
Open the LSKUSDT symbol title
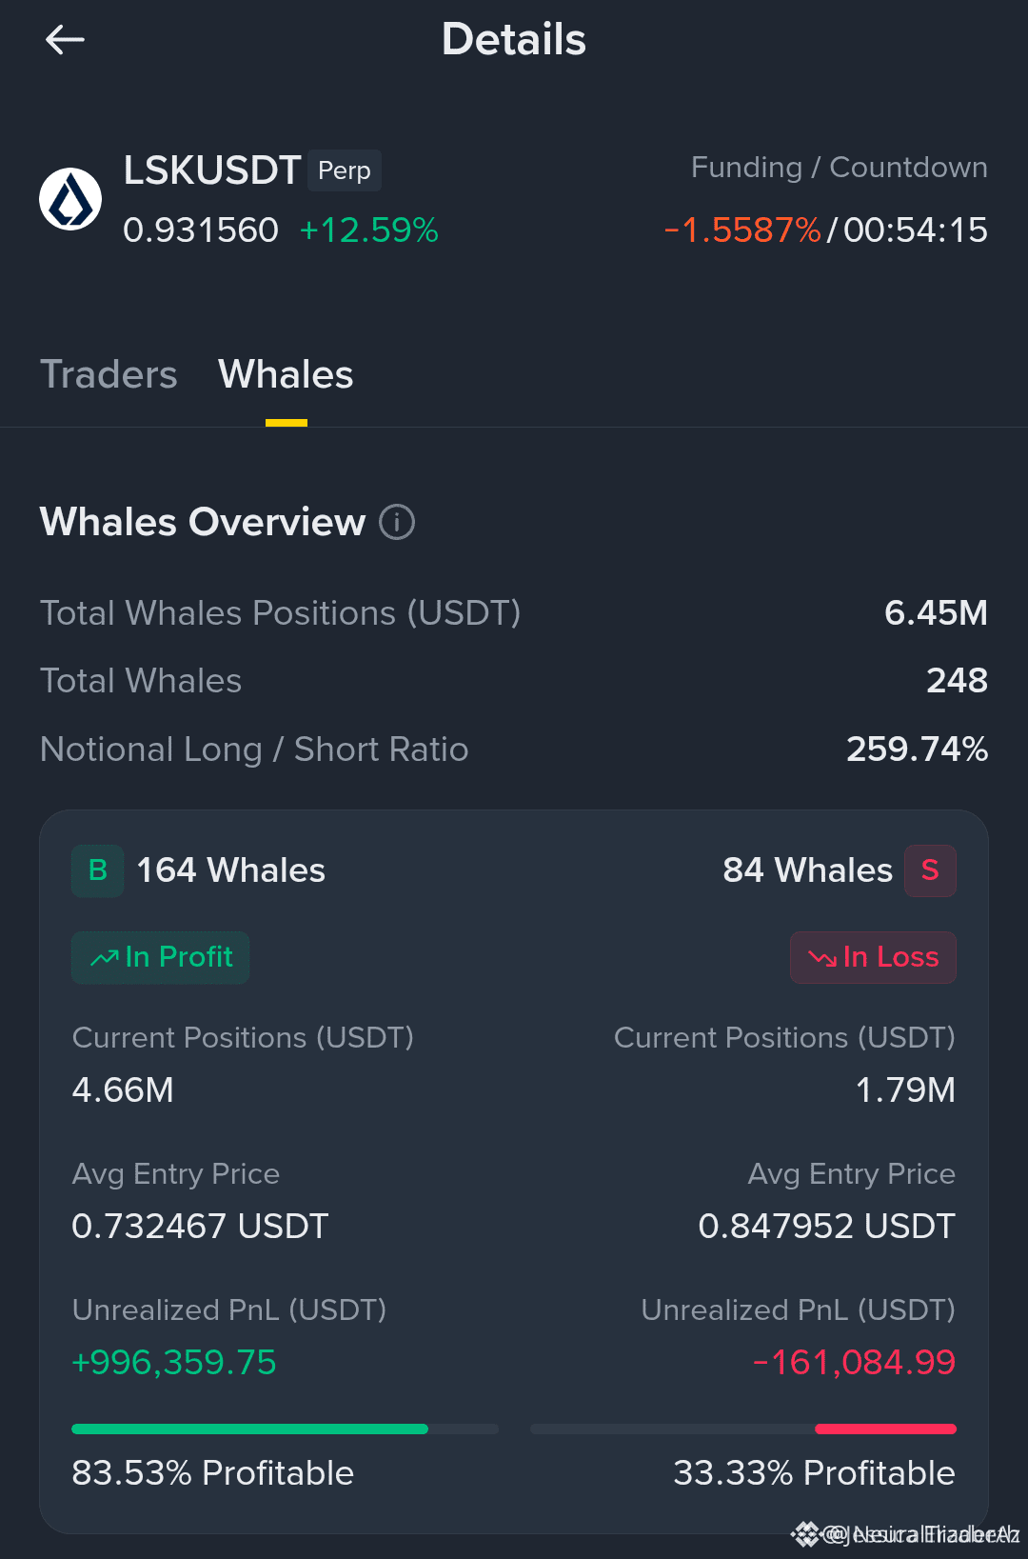pos(212,170)
